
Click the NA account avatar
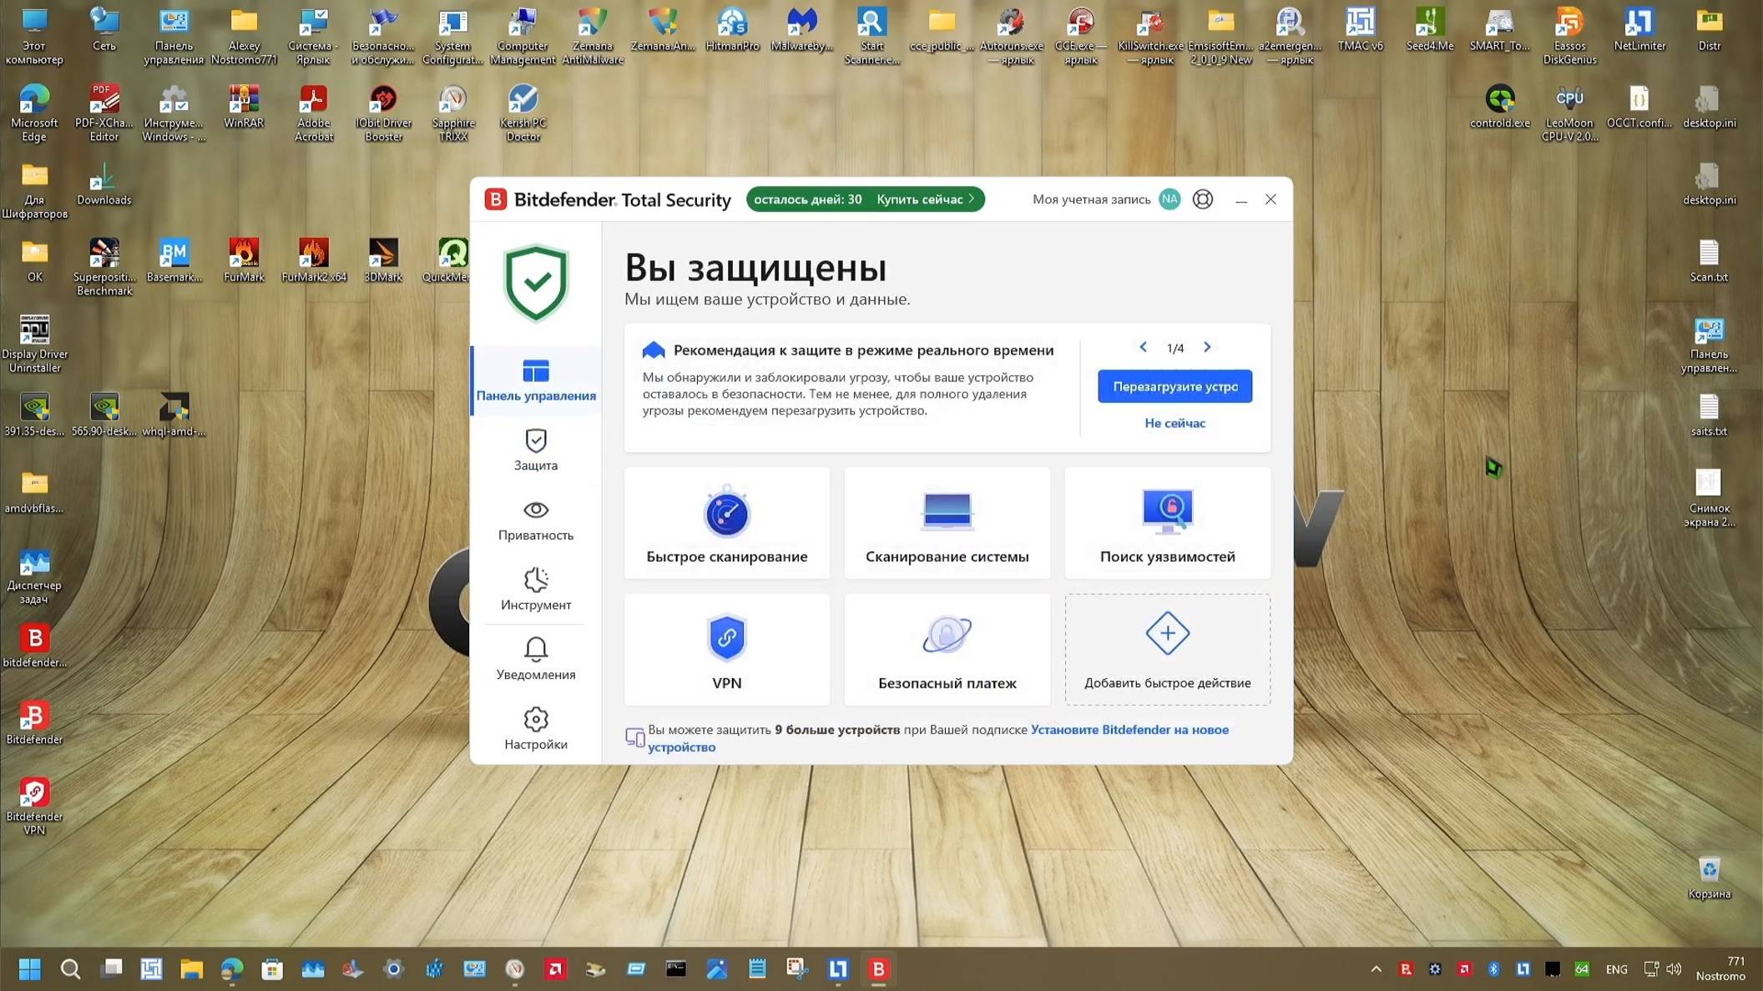[x=1169, y=199]
